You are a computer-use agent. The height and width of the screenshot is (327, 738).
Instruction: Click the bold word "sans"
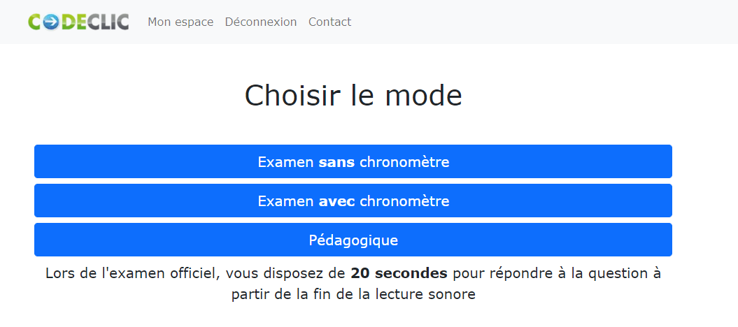coord(336,162)
